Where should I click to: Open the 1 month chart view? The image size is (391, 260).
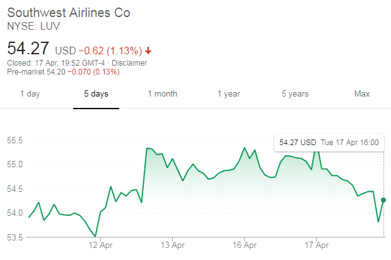pyautogui.click(x=162, y=94)
